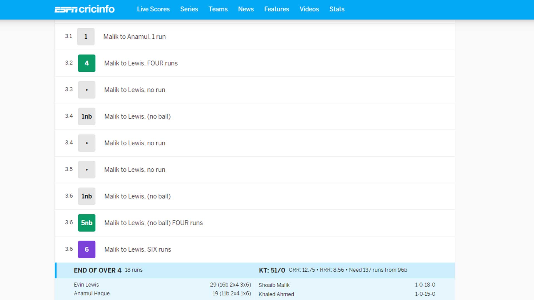534x300 pixels.
Task: Click Anamul Haque score 19 (11b 2x4 1x6)
Action: click(232, 293)
